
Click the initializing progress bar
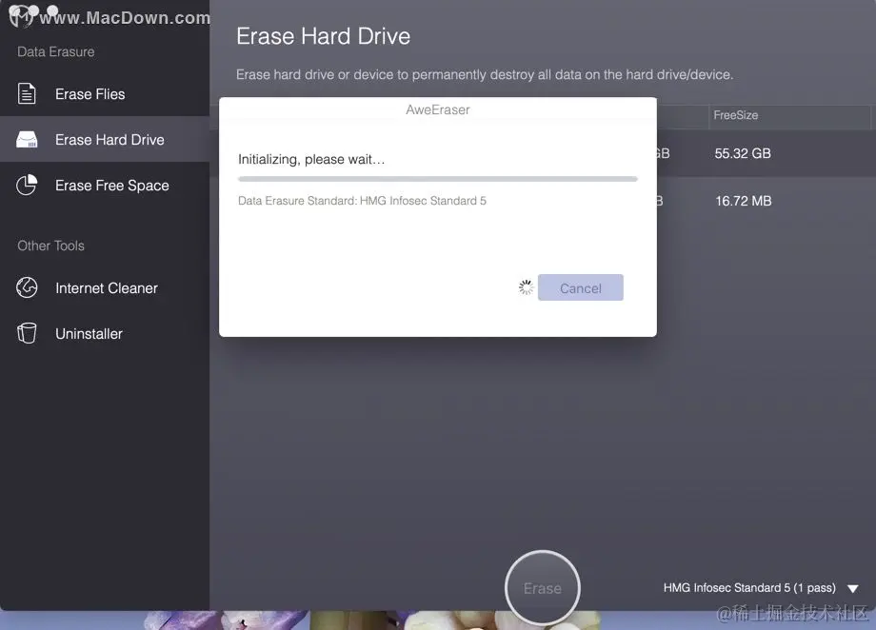click(x=437, y=179)
